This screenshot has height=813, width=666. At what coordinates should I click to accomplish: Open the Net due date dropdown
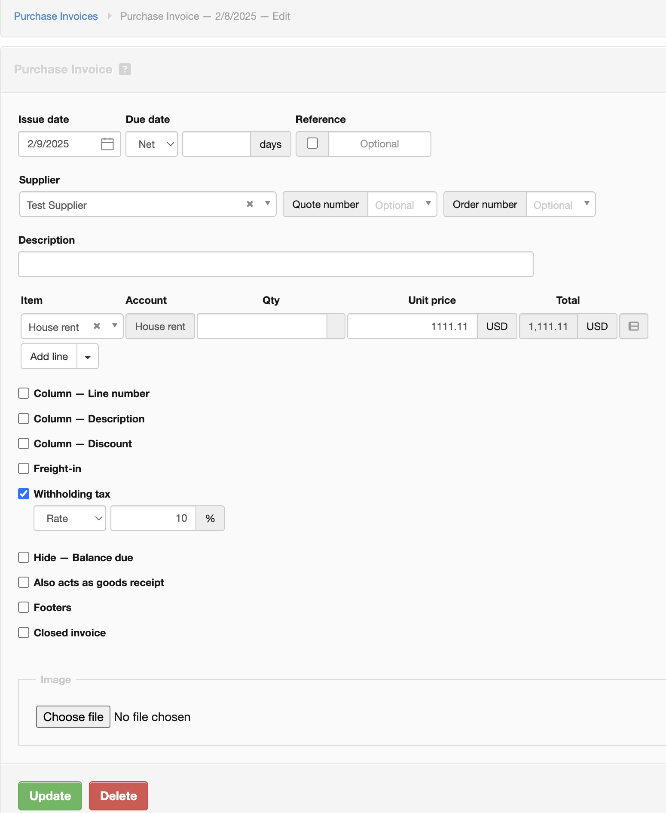pyautogui.click(x=152, y=144)
